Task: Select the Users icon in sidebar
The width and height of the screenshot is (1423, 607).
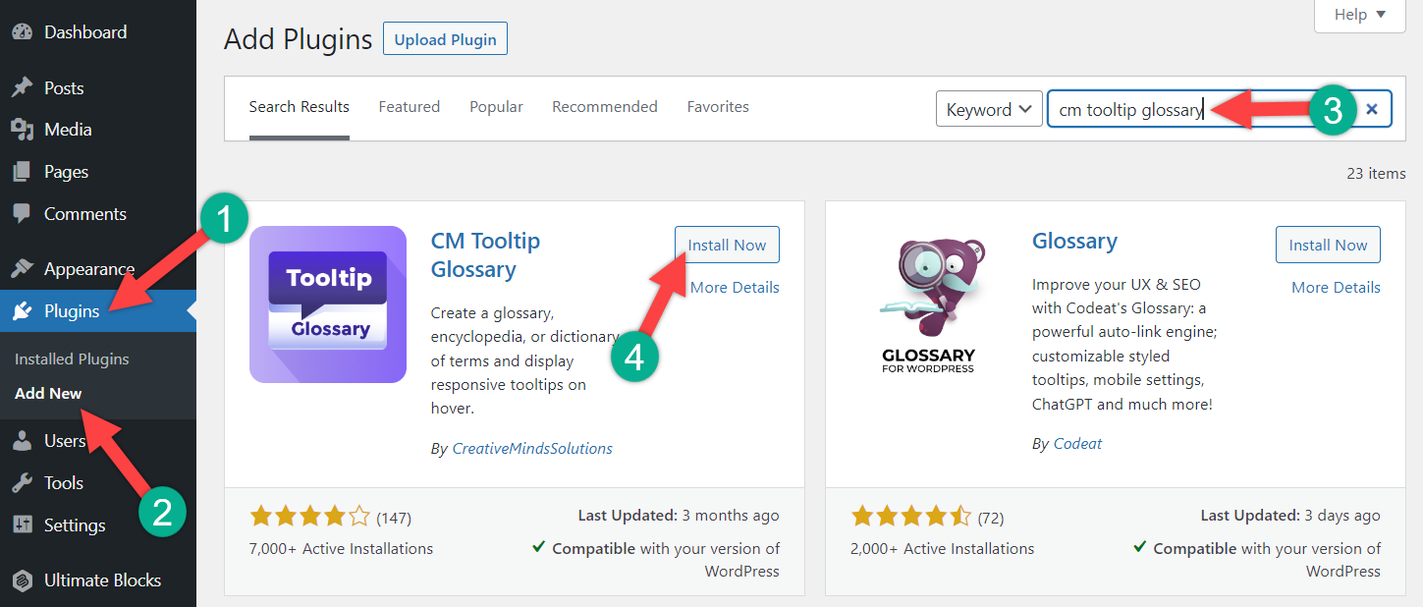Action: pos(23,441)
